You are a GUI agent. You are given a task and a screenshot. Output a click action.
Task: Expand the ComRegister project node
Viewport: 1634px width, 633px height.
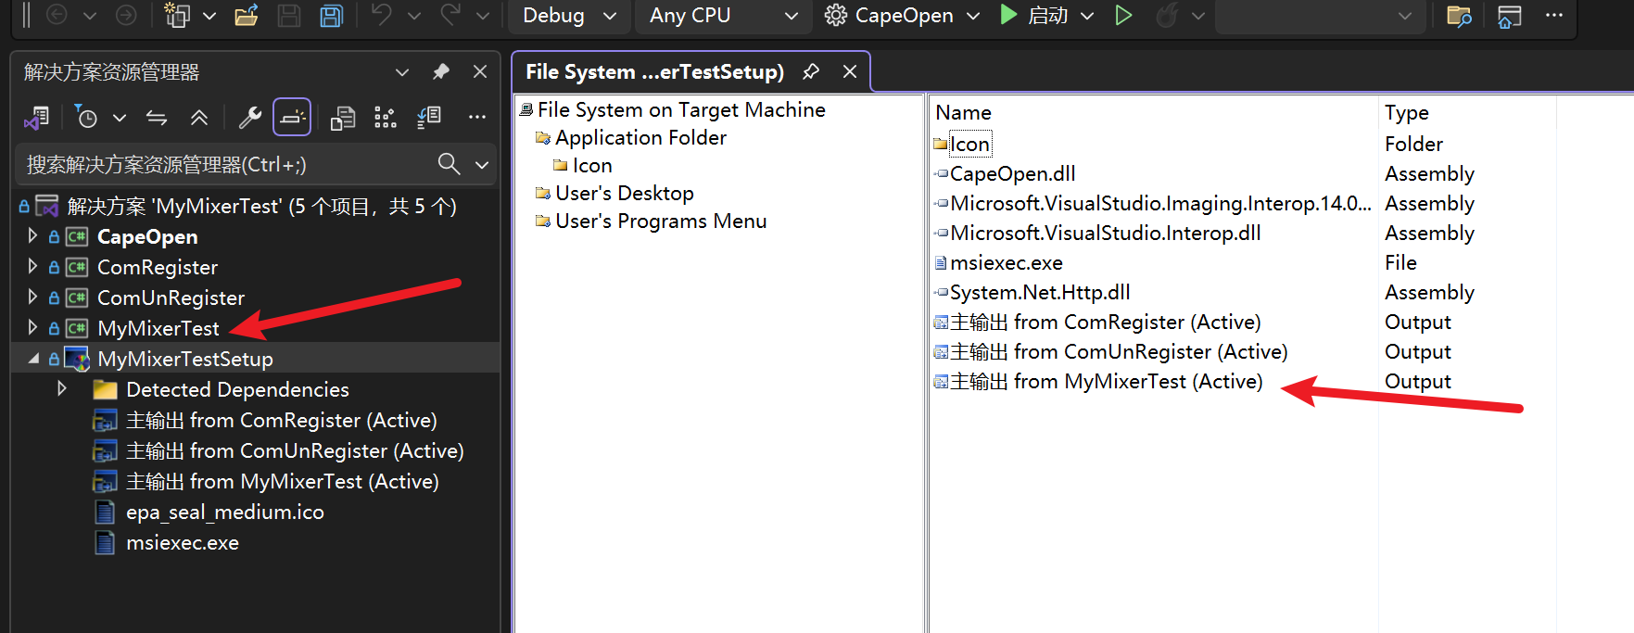[32, 266]
